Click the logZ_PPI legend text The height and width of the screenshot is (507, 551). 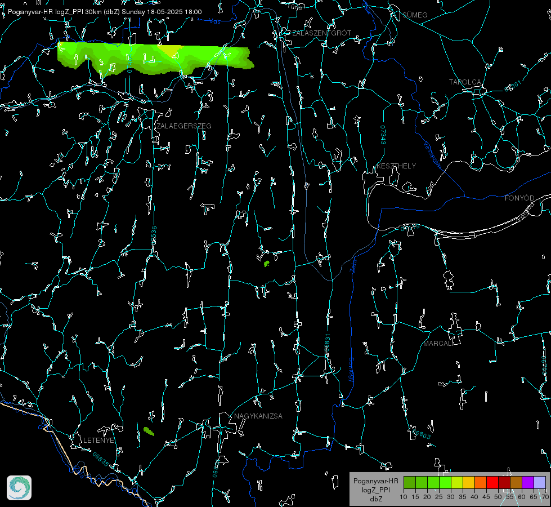pos(376,490)
